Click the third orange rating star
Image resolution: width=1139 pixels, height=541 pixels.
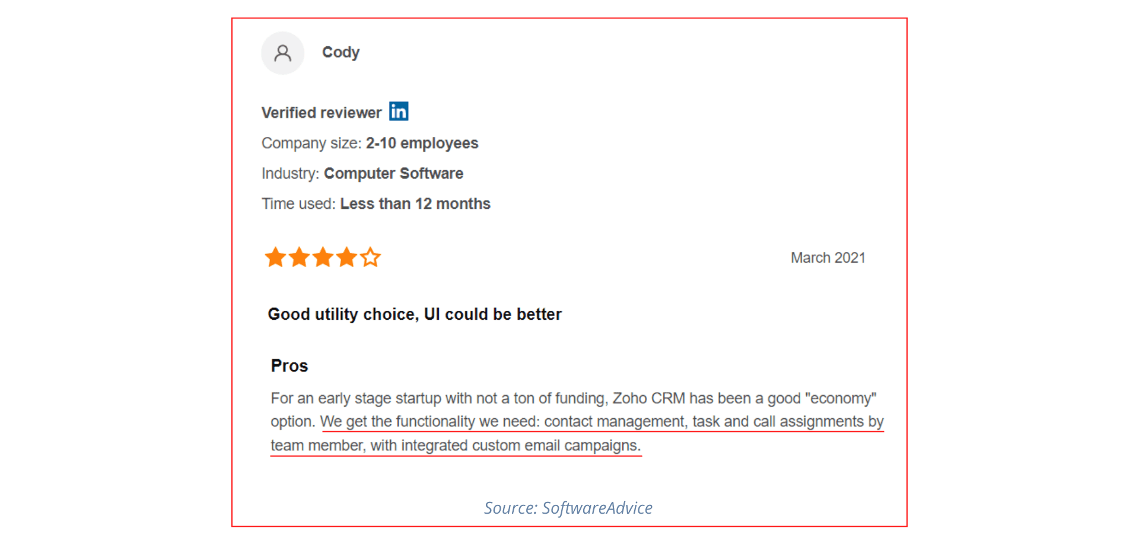[x=323, y=257]
